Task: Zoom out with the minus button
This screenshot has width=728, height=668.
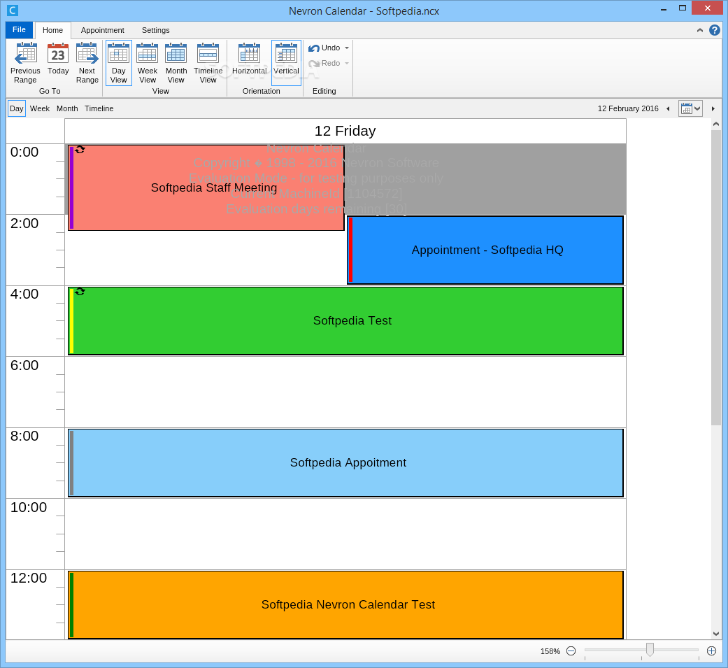Action: coord(571,651)
